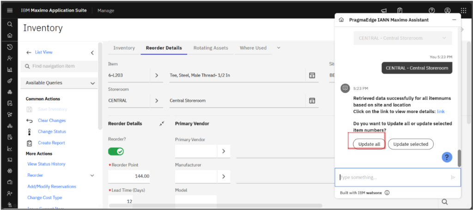Open the bar chart icon in left rail
This screenshot has width=473, height=210.
[x=10, y=70]
